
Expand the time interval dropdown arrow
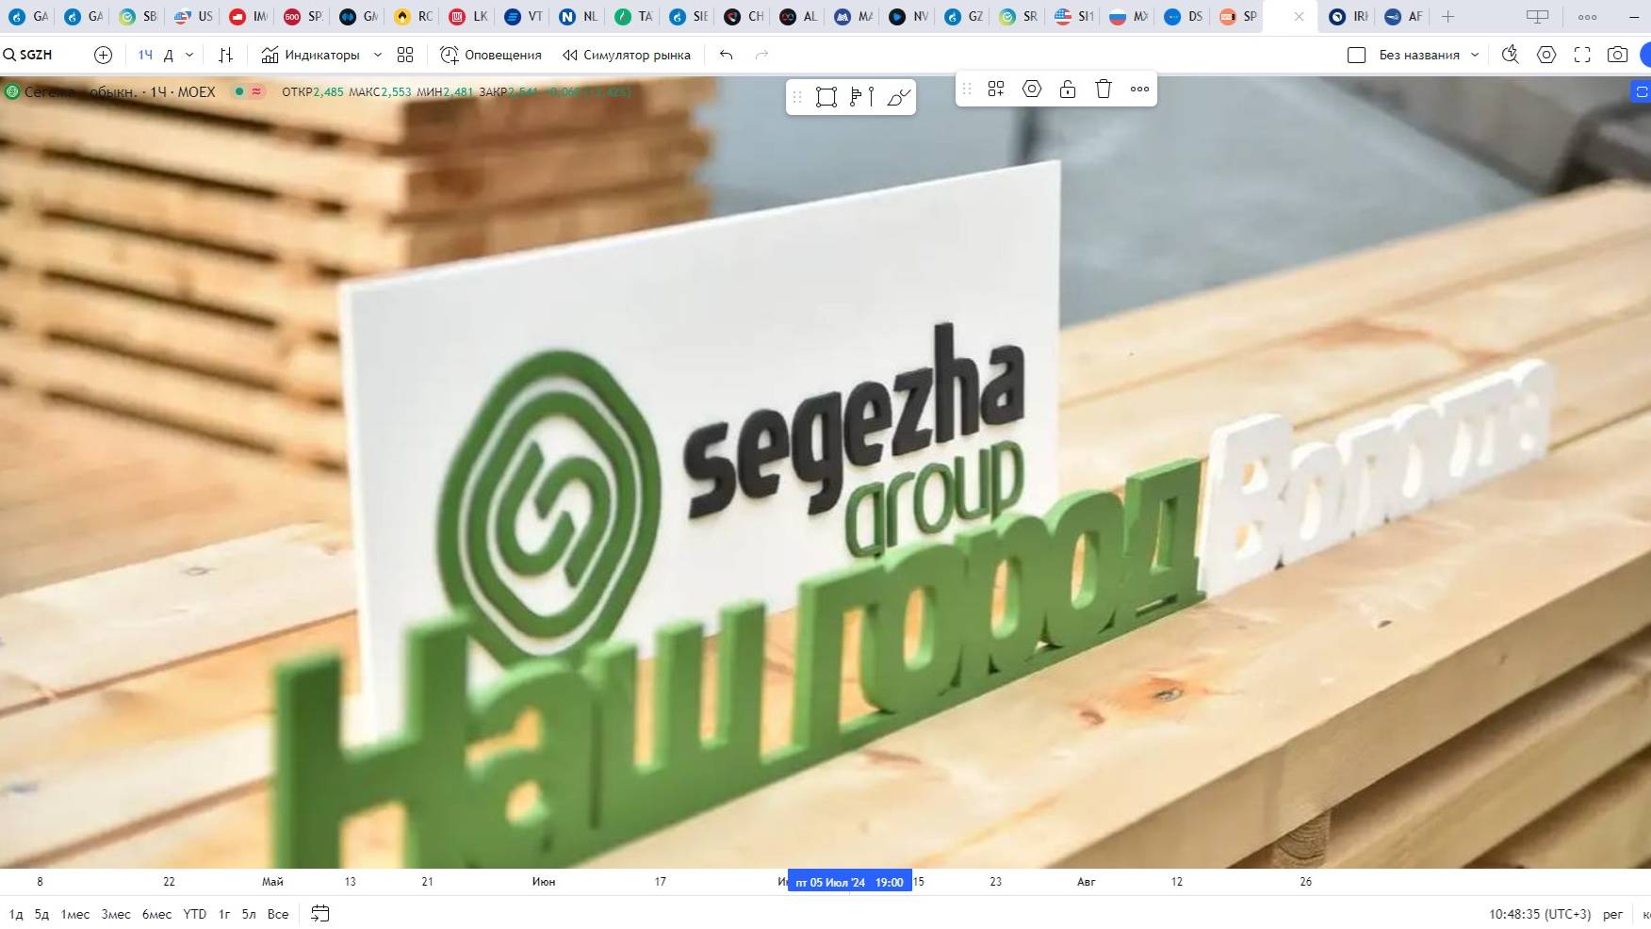[x=189, y=55]
